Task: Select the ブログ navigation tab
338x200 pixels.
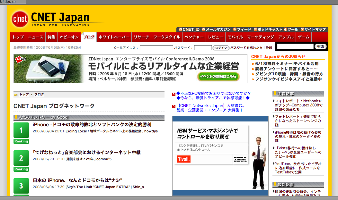Action: click(89, 37)
